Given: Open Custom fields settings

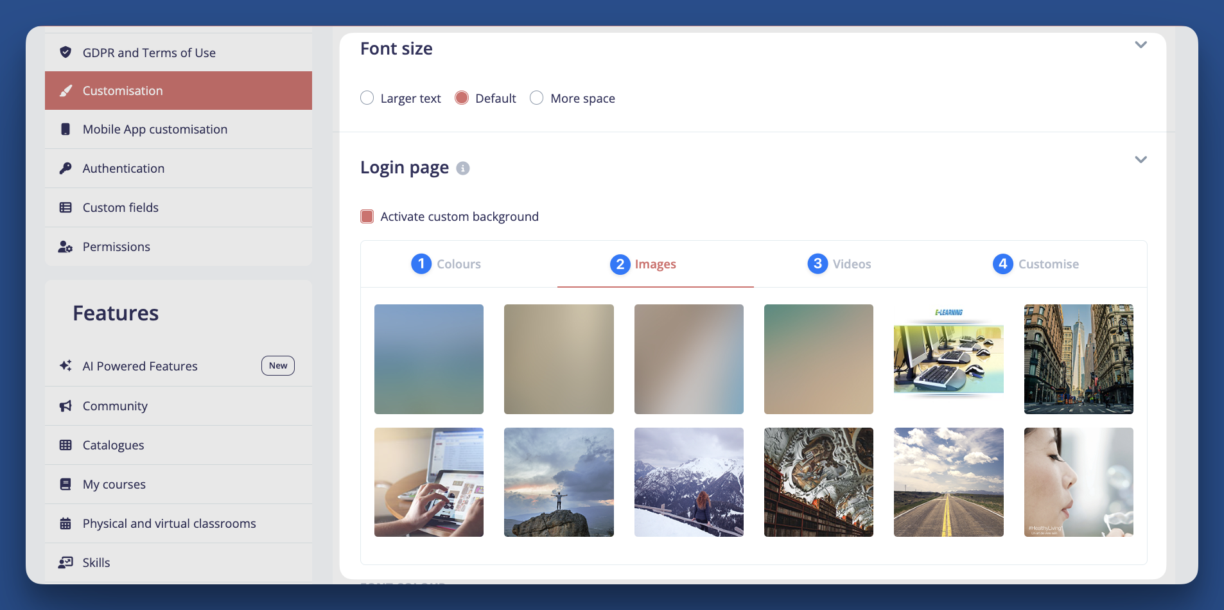Looking at the screenshot, I should click(179, 207).
